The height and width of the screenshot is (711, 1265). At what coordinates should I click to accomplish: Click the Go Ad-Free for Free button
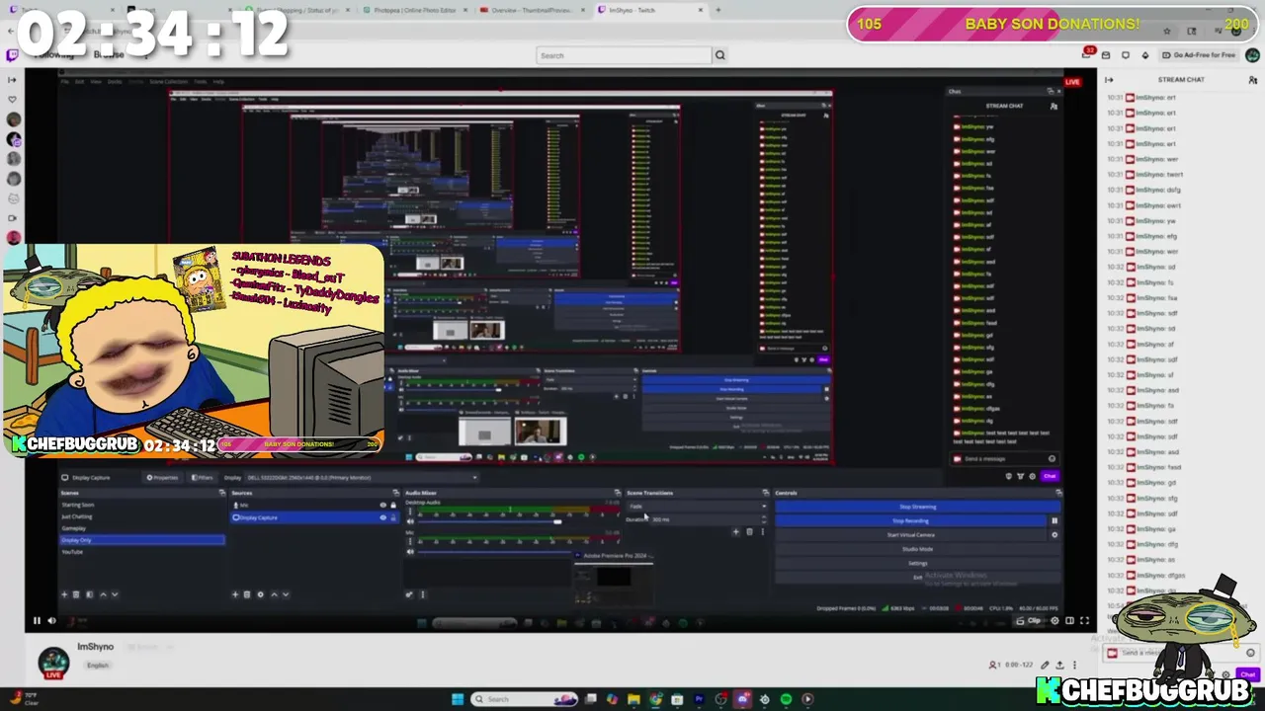pos(1199,55)
